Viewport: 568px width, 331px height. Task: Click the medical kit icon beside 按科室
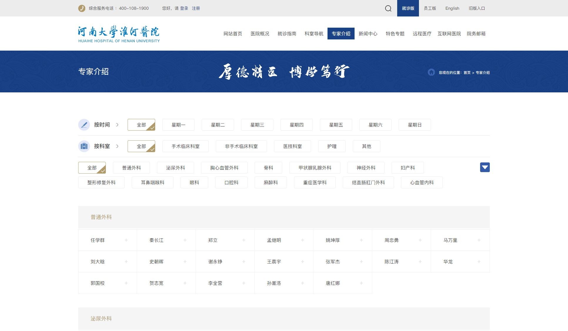coord(84,146)
